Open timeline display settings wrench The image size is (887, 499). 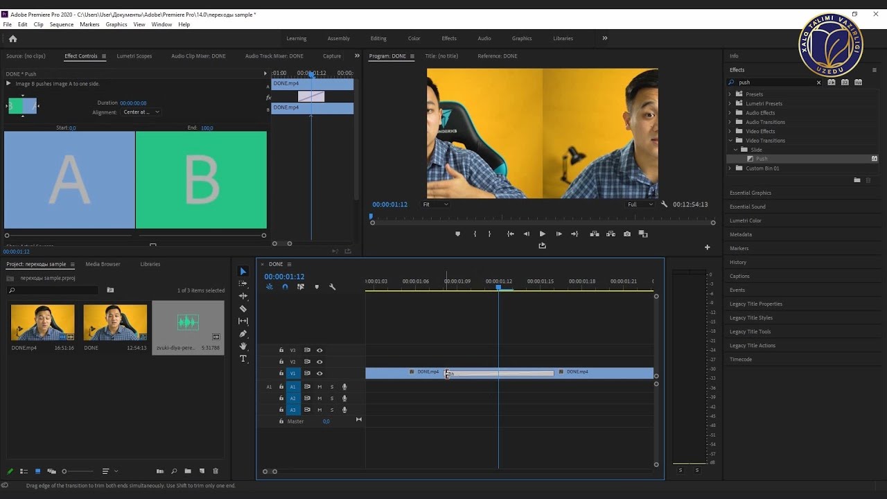pyautogui.click(x=332, y=287)
